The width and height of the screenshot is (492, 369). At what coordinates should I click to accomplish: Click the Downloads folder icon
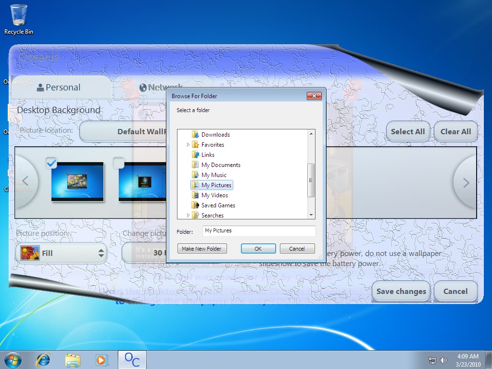pyautogui.click(x=195, y=135)
